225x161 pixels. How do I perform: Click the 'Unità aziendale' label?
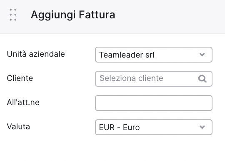click(36, 54)
